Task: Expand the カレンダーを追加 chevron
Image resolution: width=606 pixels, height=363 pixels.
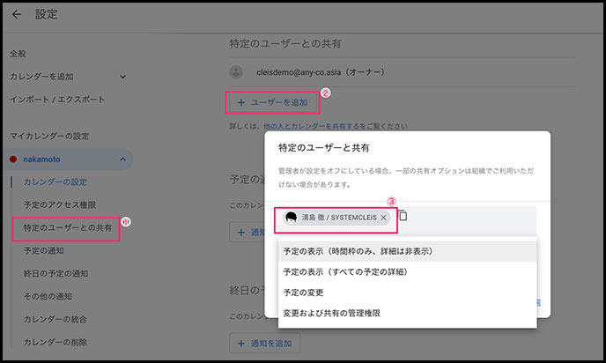Action: pyautogui.click(x=123, y=77)
